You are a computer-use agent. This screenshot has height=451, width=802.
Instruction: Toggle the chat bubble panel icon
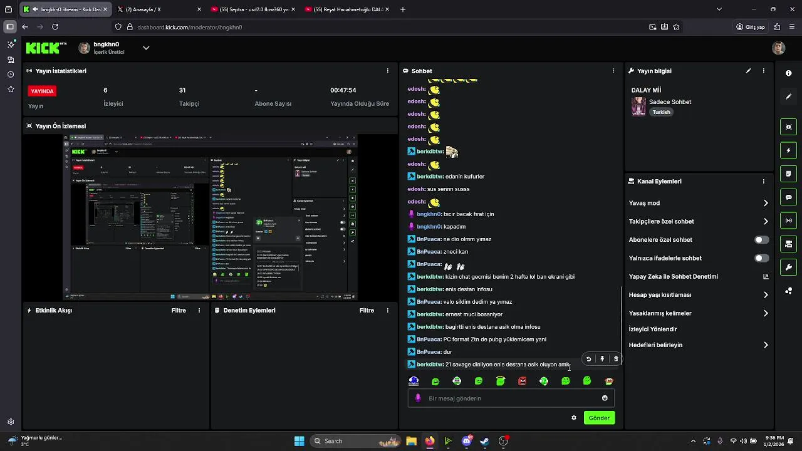pos(788,197)
